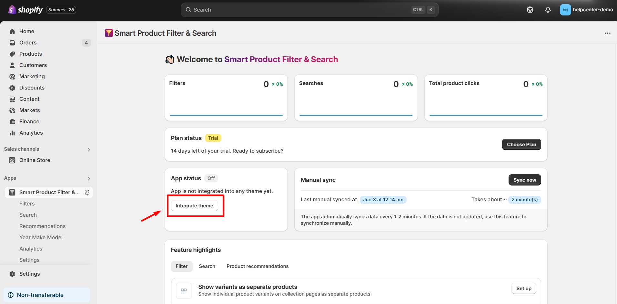
Task: Open the notifications bell
Action: tap(548, 10)
